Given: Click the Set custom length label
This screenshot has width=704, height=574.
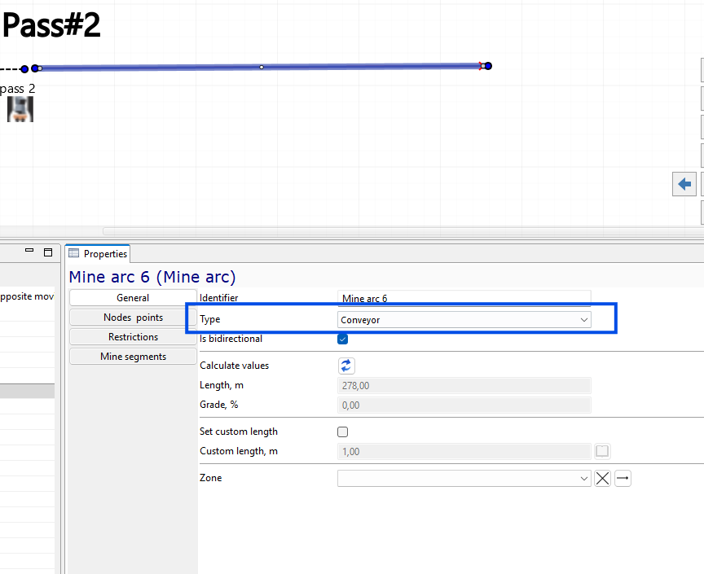Looking at the screenshot, I should pos(239,432).
